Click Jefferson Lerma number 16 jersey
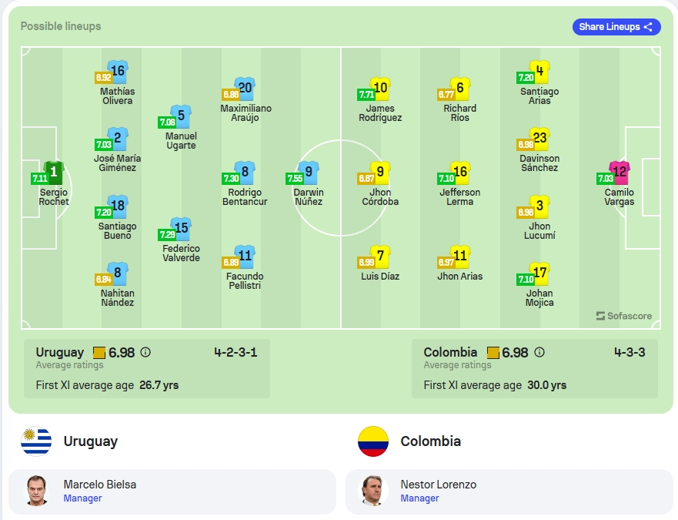The height and width of the screenshot is (520, 678). pos(460,173)
